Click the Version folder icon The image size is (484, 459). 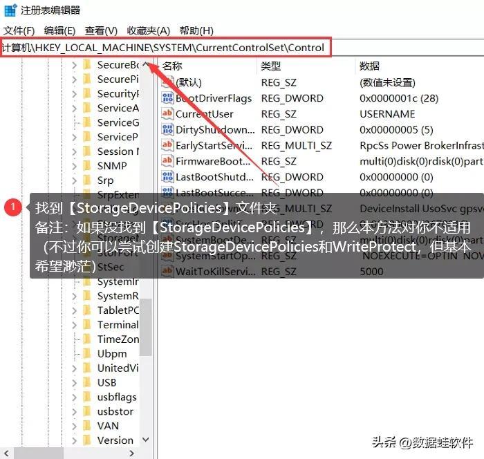(87, 440)
